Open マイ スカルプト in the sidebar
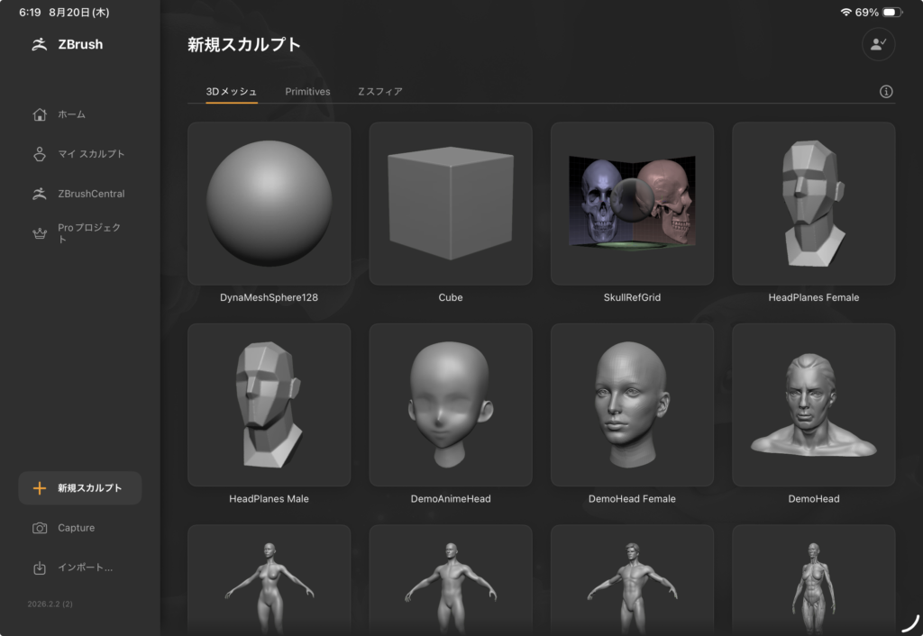Viewport: 923px width, 636px height. click(91, 154)
